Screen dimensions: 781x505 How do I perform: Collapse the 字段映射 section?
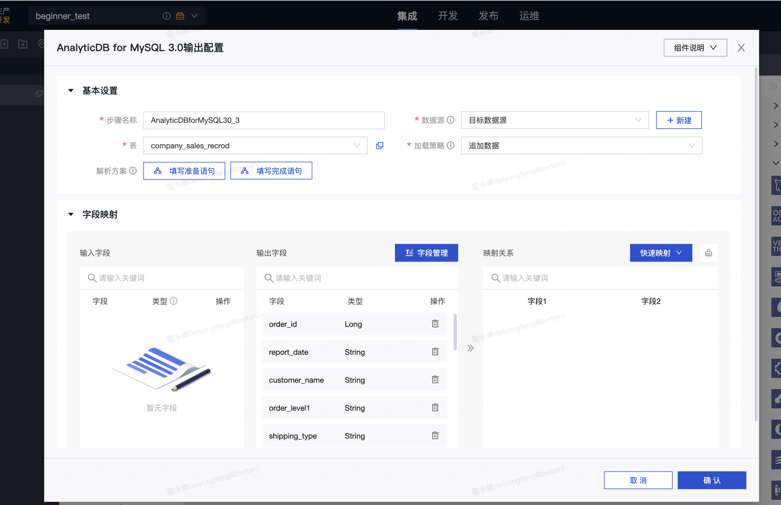[71, 214]
